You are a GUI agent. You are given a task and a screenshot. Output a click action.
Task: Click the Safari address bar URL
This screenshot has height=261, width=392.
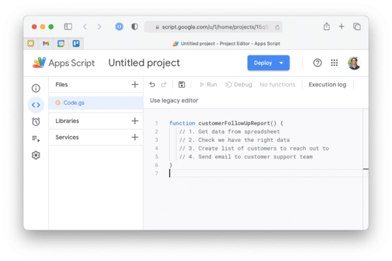(213, 27)
